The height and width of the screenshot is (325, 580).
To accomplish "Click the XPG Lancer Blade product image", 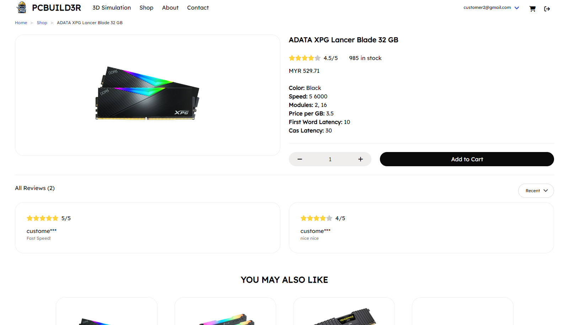I will [x=147, y=94].
